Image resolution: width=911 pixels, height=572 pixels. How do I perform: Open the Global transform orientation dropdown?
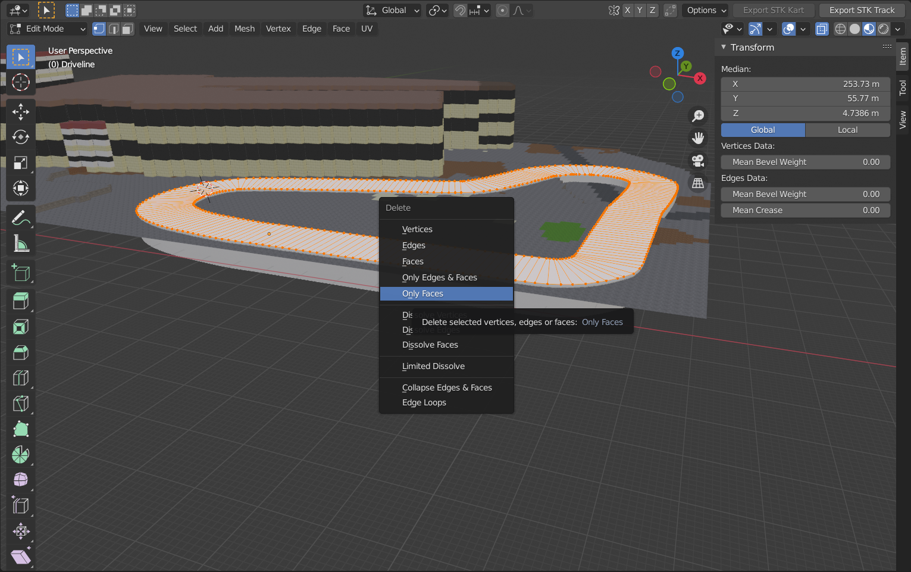click(x=393, y=10)
